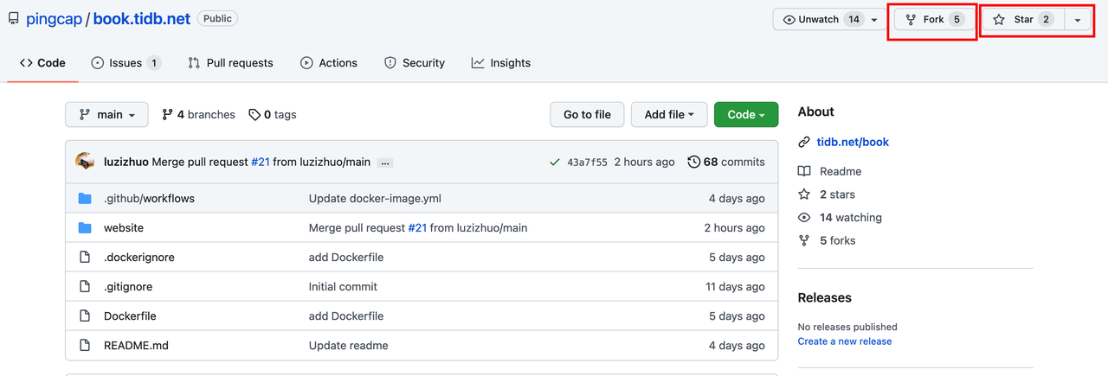
Task: Open the Dockerfile file
Action: (x=130, y=315)
